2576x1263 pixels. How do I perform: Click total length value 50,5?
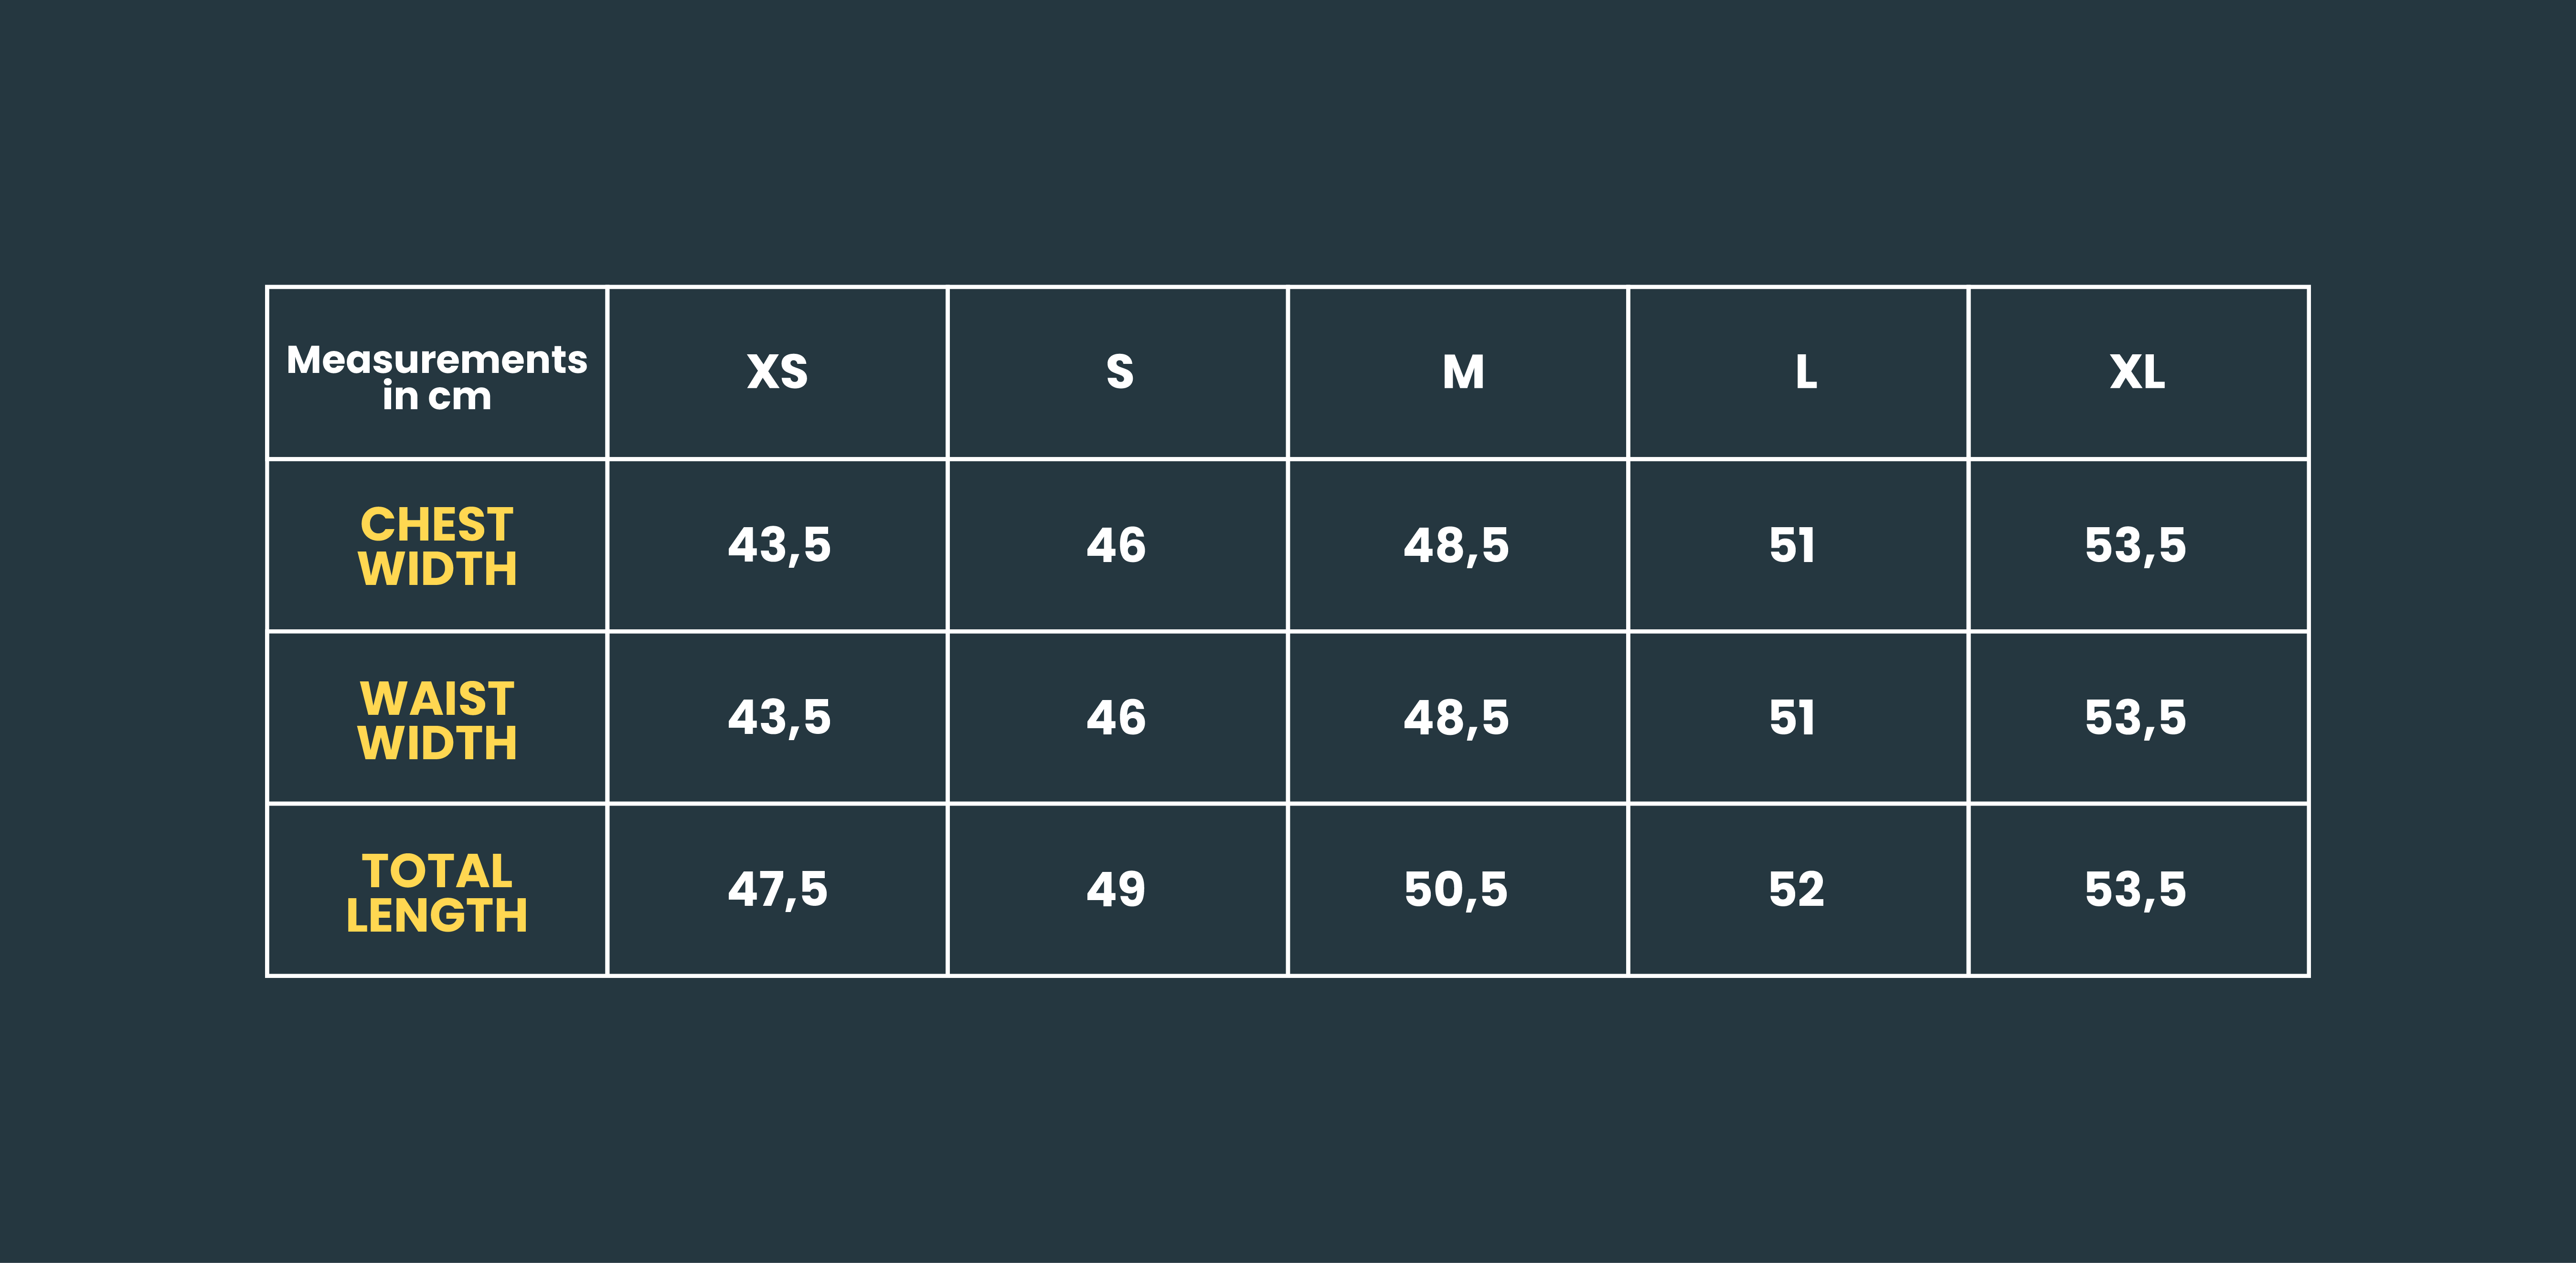pyautogui.click(x=1456, y=890)
